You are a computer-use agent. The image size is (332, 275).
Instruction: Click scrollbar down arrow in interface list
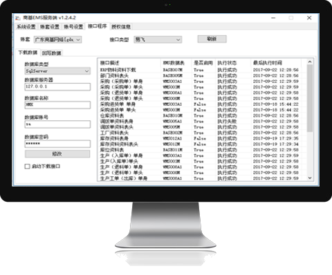pyautogui.click(x=310, y=178)
